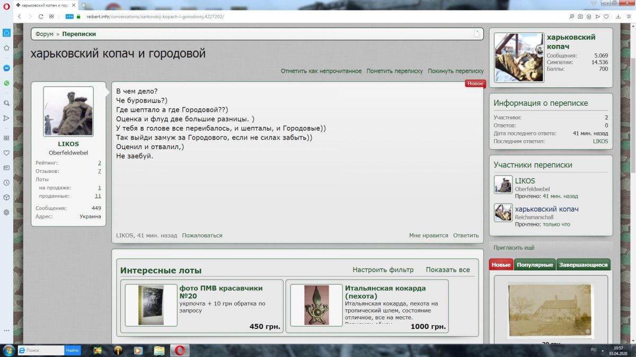Open LIKOS username under avatar

(x=68, y=144)
